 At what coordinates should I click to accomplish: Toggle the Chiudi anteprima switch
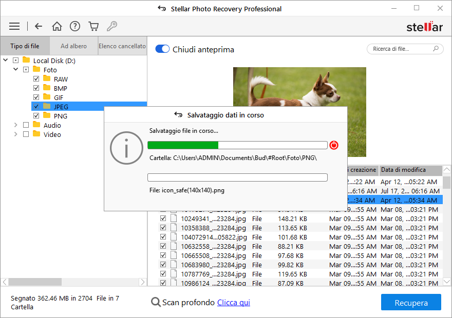[162, 49]
